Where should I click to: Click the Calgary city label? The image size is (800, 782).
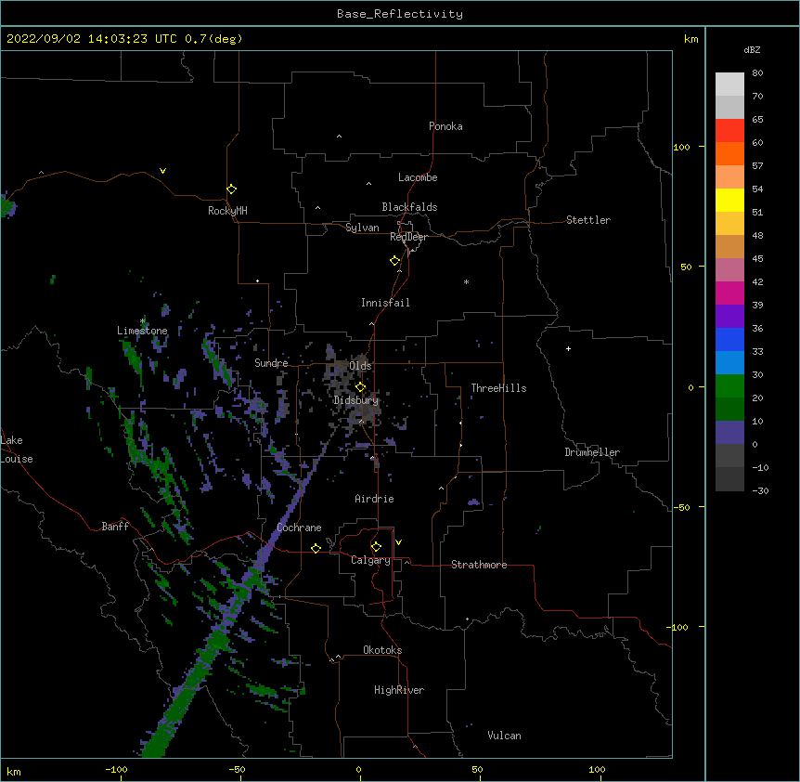[370, 560]
